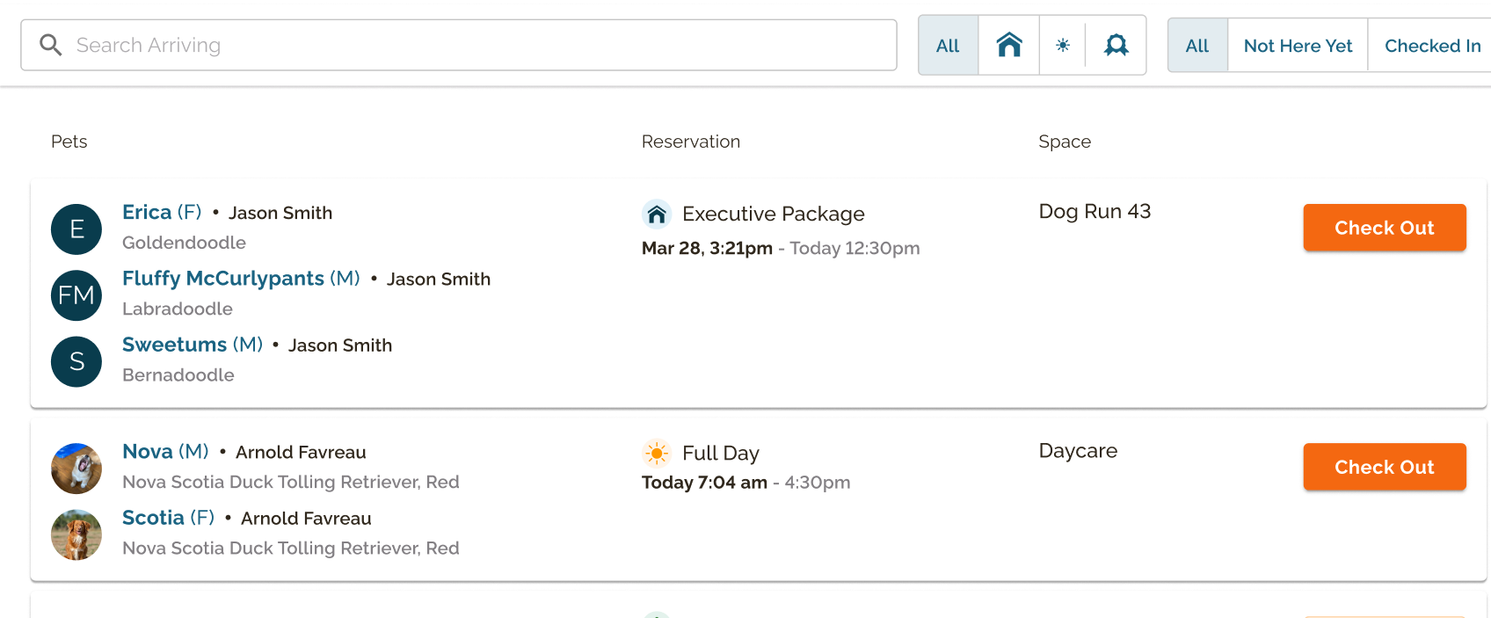Click Sweetums S avatar circle

(x=76, y=361)
